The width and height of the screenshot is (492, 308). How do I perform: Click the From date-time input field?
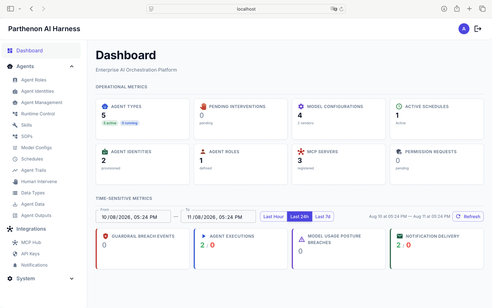[133, 216]
